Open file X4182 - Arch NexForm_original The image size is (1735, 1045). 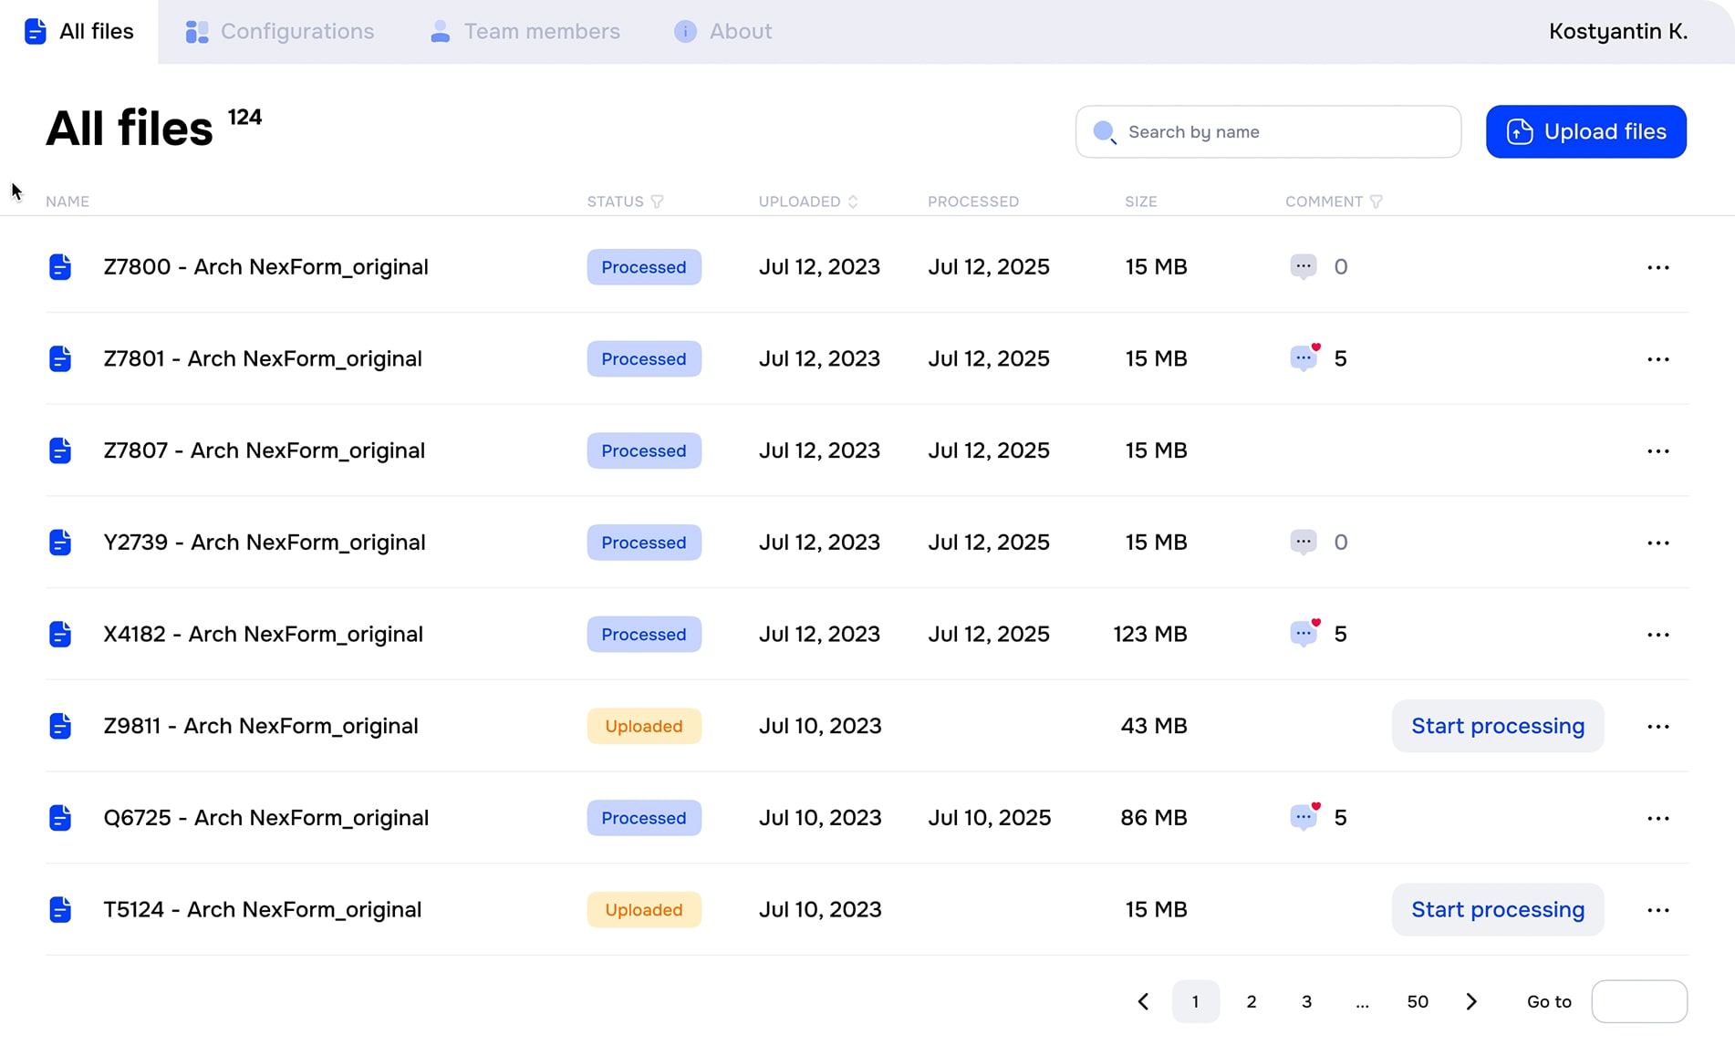coord(263,634)
